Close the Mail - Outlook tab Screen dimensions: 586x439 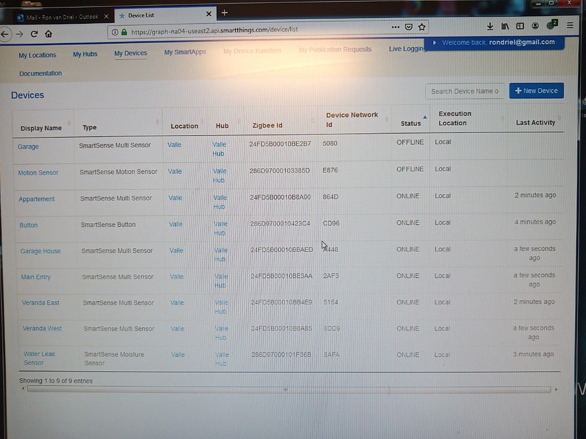[106, 16]
